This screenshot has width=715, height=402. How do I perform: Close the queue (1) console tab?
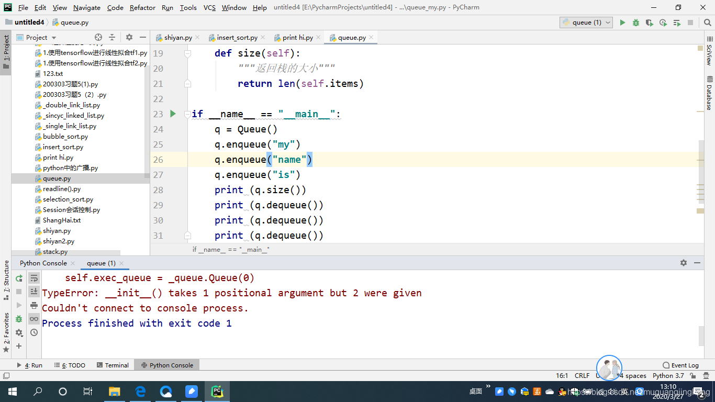(121, 263)
